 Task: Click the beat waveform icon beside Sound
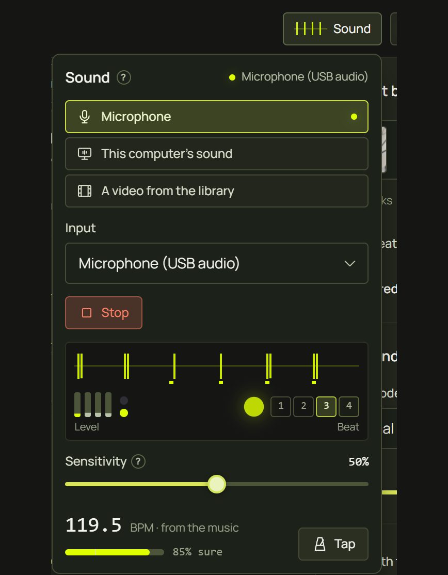pos(310,28)
